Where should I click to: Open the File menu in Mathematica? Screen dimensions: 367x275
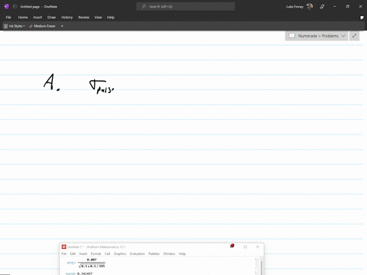click(64, 254)
